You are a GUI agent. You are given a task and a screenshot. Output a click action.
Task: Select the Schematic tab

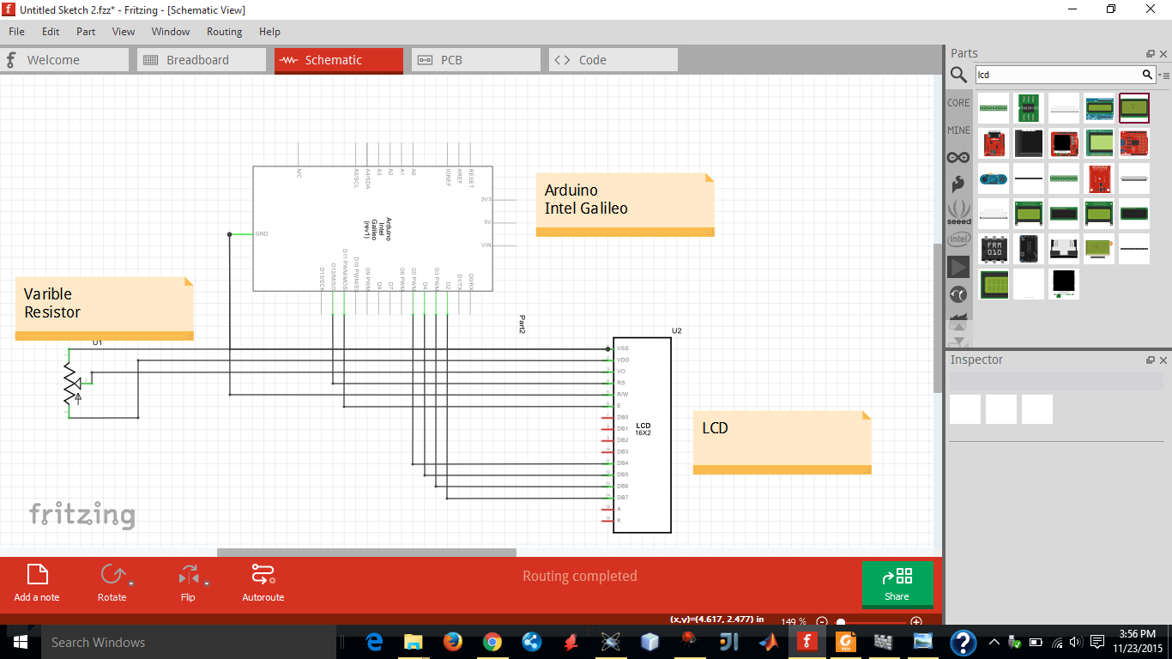tap(339, 60)
